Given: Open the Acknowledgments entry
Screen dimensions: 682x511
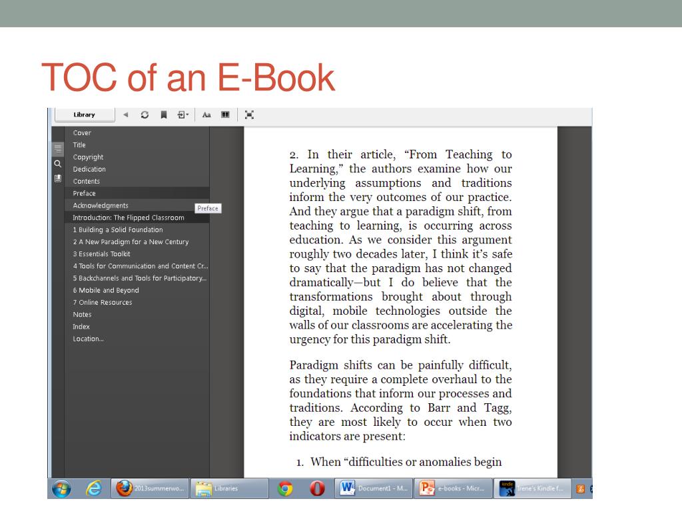Looking at the screenshot, I should [x=137, y=206].
